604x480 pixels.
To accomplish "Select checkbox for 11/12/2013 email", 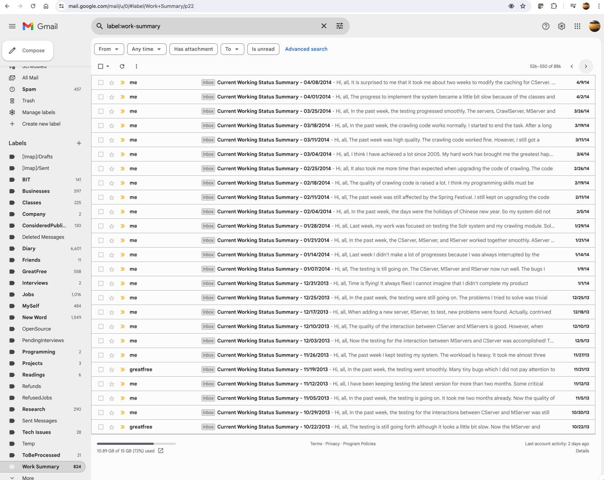I will click(101, 384).
